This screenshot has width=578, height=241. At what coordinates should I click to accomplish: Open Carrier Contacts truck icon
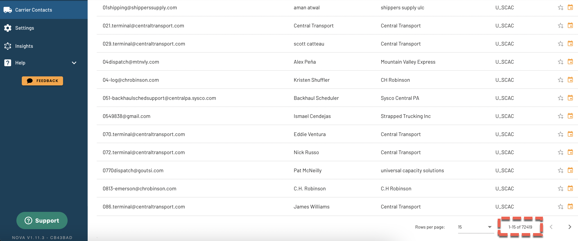8,10
